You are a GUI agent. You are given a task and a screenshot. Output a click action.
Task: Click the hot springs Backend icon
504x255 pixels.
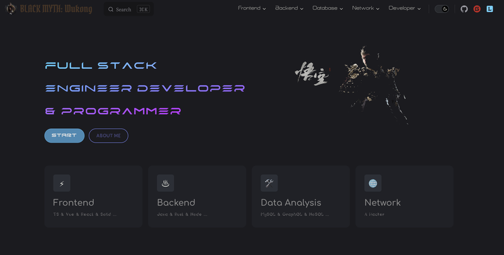tap(166, 183)
